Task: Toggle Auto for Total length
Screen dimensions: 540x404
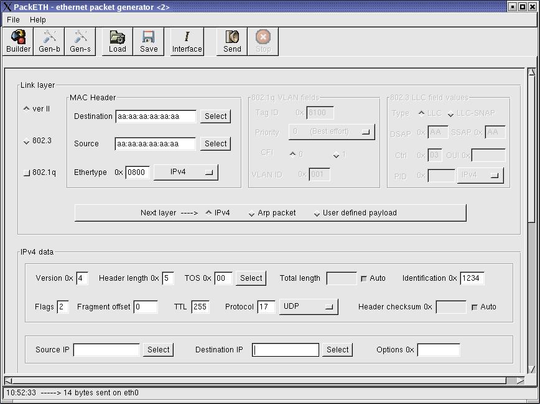Action: click(364, 278)
